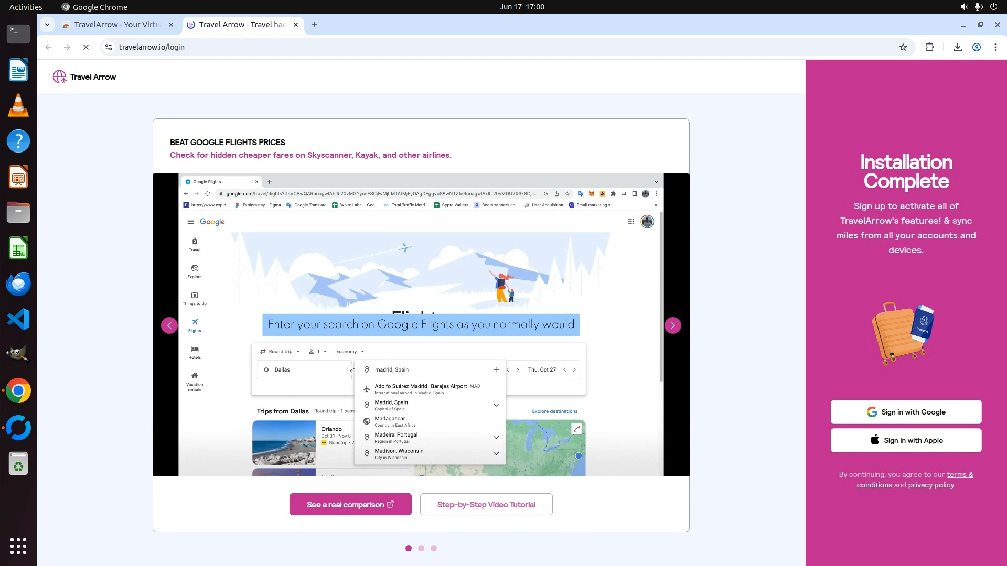Select the first carousel pagination dot
This screenshot has width=1007, height=566.
pos(409,548)
